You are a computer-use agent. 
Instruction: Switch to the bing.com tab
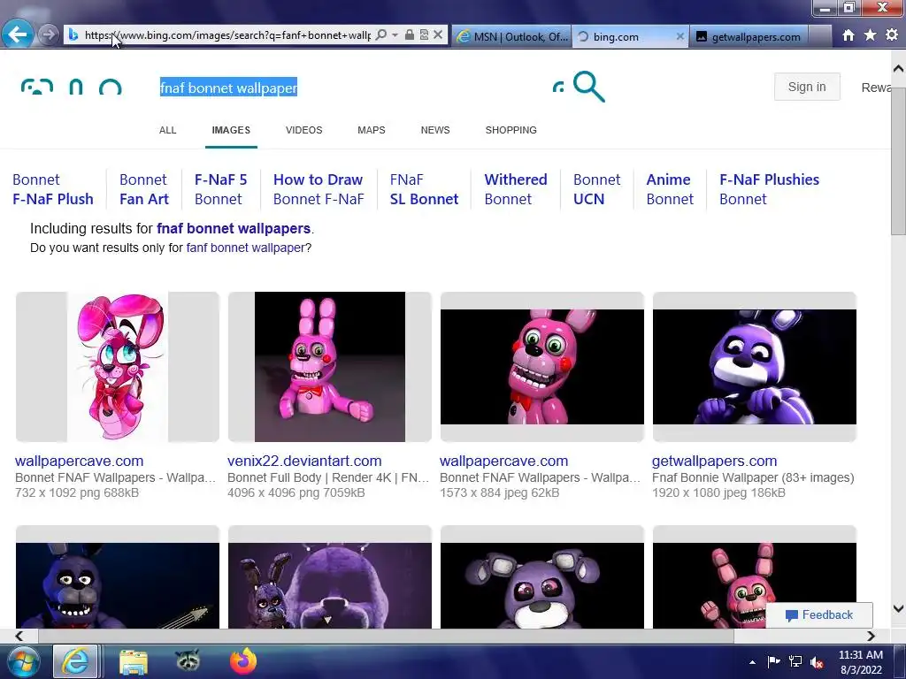click(x=623, y=36)
